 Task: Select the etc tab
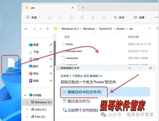[50, 8]
